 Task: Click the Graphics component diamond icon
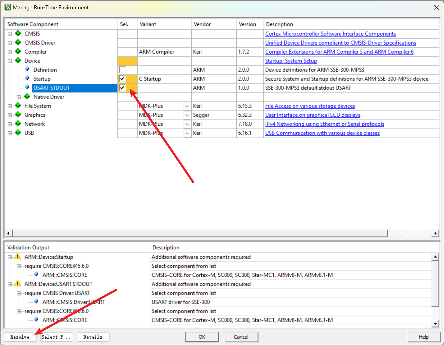[18, 114]
